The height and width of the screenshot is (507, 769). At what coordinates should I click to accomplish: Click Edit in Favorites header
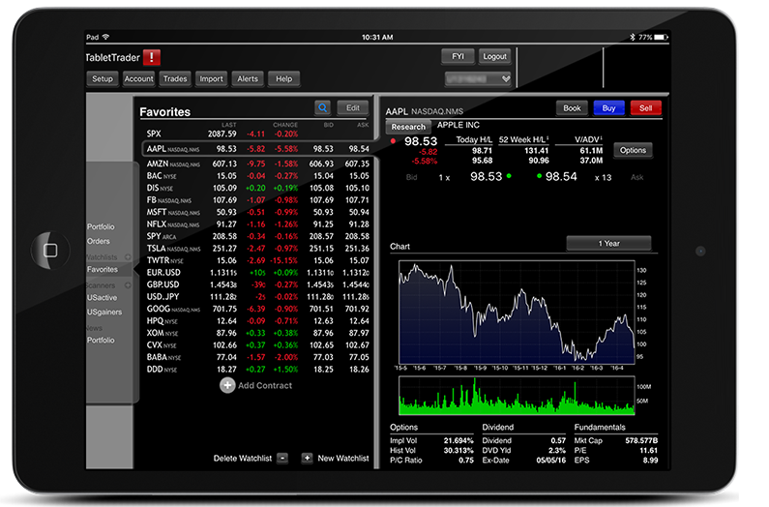[353, 108]
